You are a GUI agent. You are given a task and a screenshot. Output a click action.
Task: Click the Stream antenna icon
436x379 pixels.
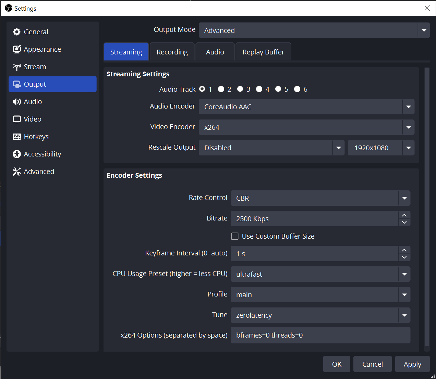[17, 67]
